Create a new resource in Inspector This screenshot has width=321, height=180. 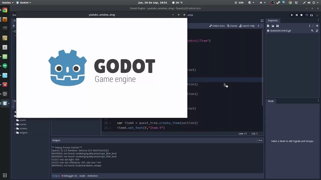coord(268,26)
